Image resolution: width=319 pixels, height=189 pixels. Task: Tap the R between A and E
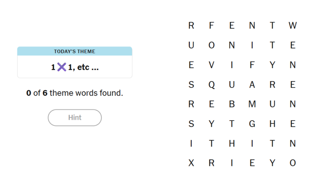click(272, 84)
